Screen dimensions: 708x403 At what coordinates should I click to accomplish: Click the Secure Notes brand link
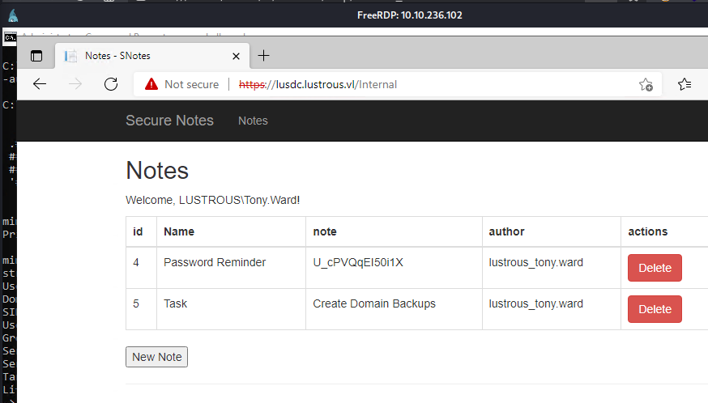169,121
